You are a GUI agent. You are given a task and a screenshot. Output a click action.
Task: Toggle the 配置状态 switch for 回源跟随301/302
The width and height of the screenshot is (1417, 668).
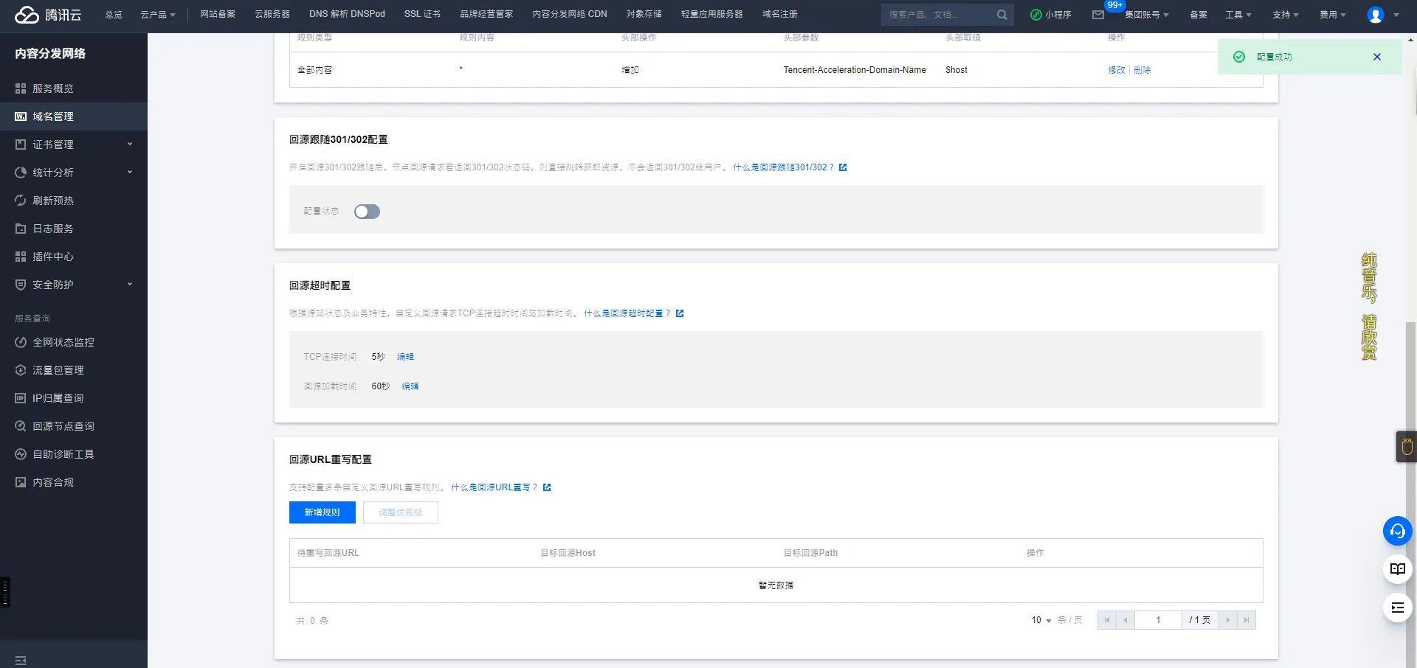pos(367,212)
